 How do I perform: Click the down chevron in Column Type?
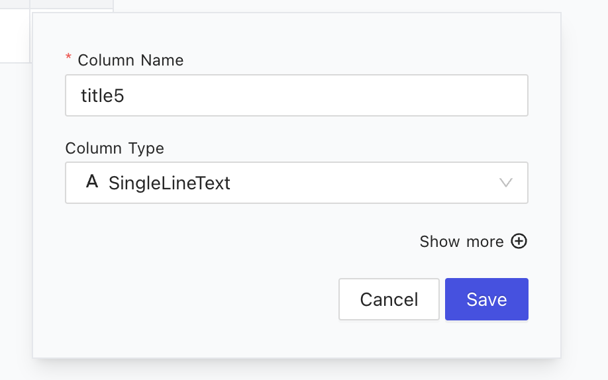coord(506,182)
